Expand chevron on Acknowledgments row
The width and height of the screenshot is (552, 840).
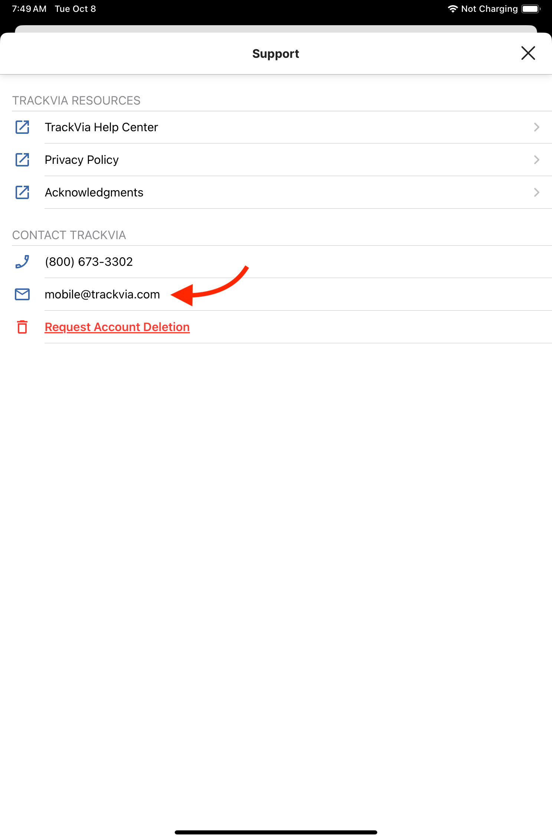click(536, 192)
